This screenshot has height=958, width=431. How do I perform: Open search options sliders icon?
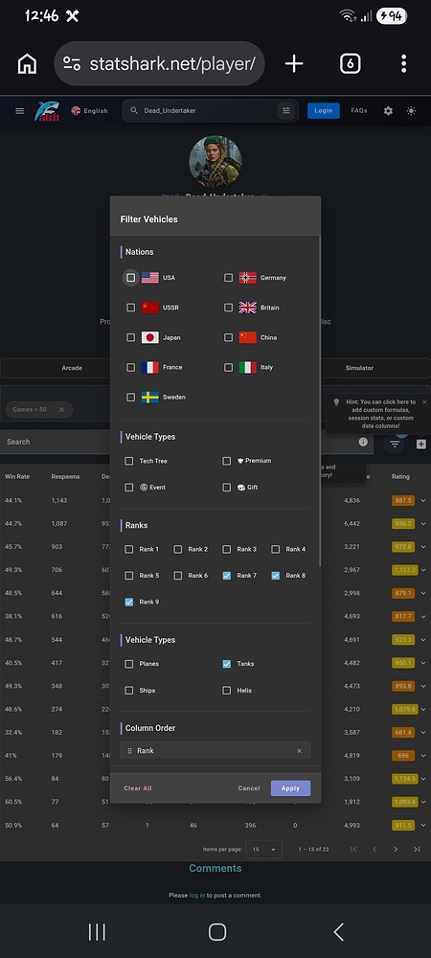pyautogui.click(x=285, y=110)
